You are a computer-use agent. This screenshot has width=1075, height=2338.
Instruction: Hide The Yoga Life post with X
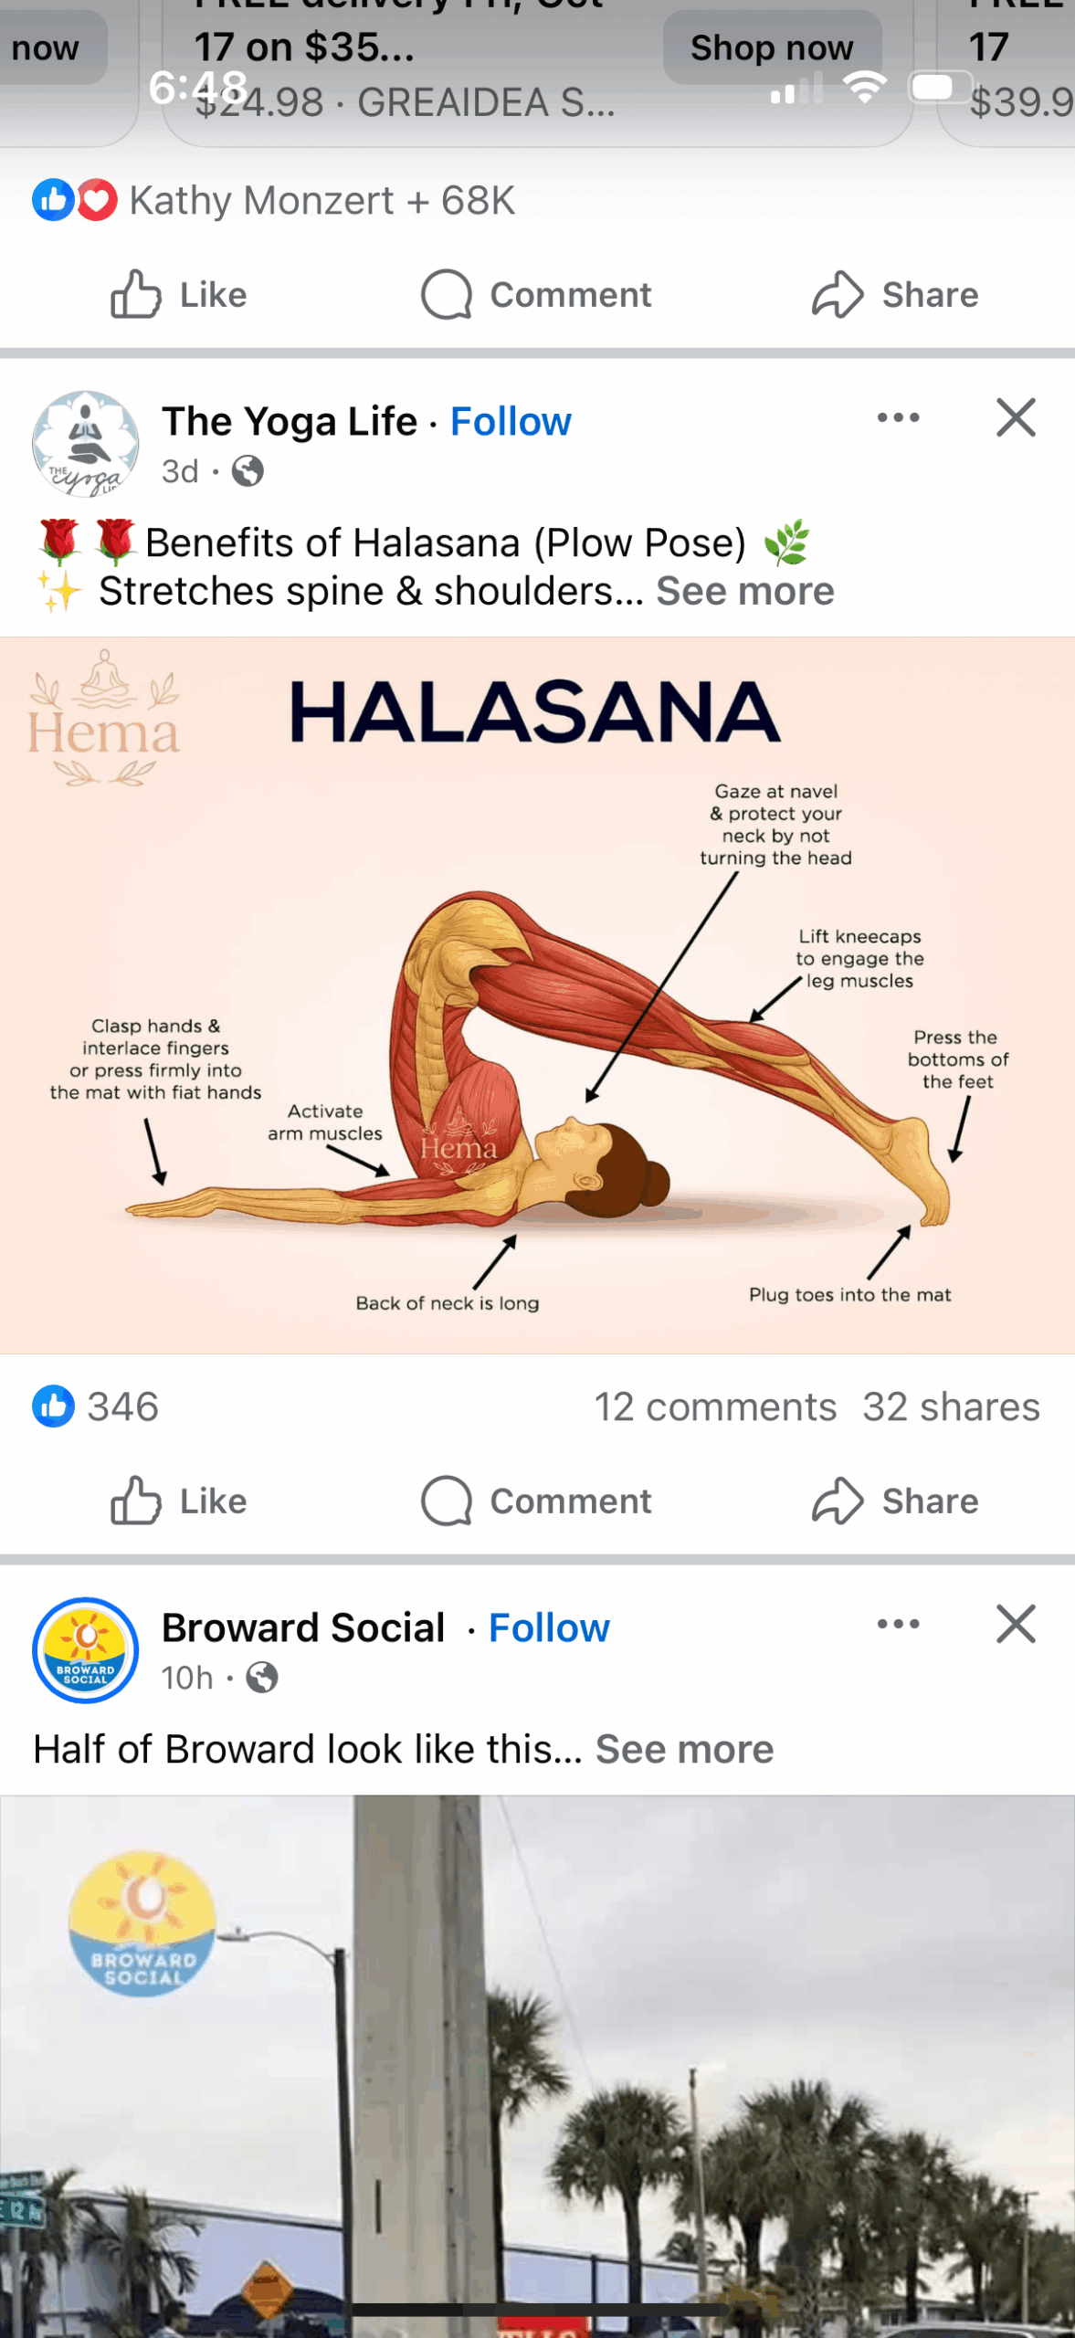coord(1016,418)
